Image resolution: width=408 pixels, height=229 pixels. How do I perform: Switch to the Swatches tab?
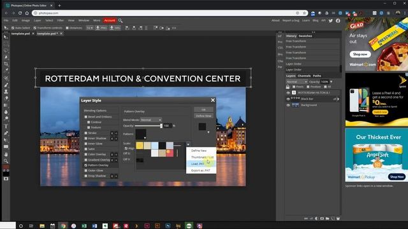(x=305, y=36)
